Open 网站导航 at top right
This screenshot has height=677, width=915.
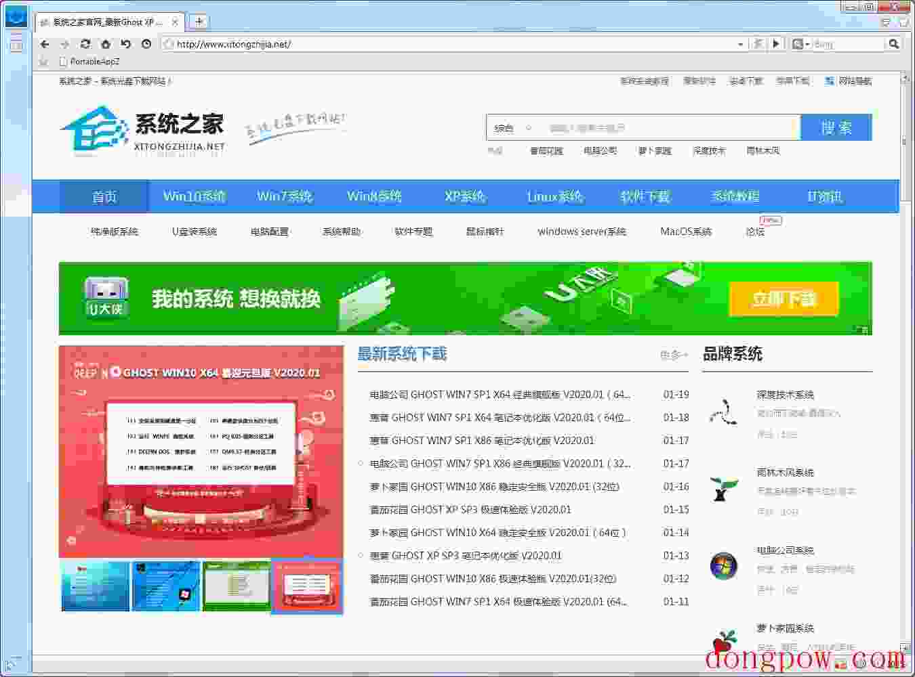coord(848,81)
